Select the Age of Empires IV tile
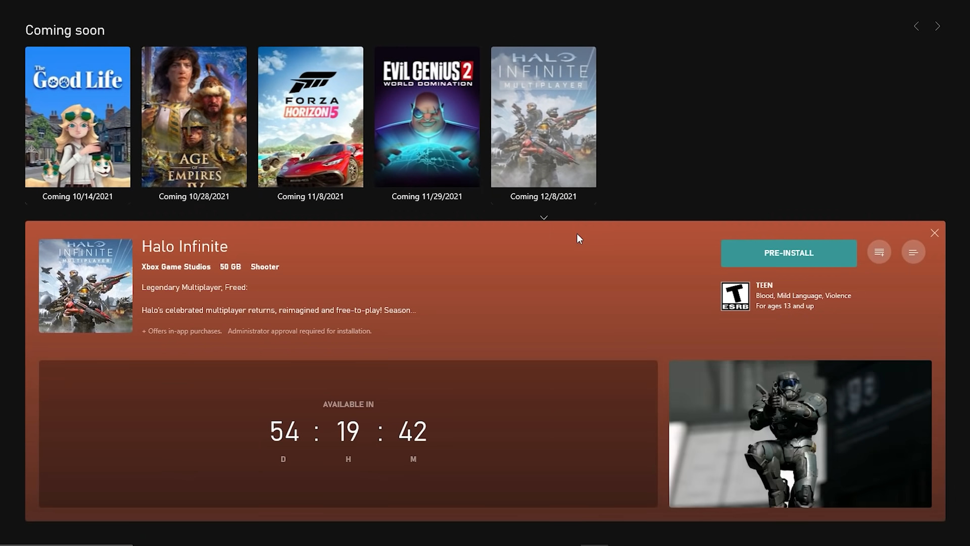Screen dimensions: 970x546 (194, 117)
